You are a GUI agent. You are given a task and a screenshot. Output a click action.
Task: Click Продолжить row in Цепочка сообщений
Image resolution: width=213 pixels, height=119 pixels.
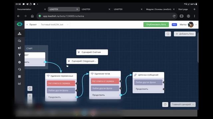pos(148,89)
